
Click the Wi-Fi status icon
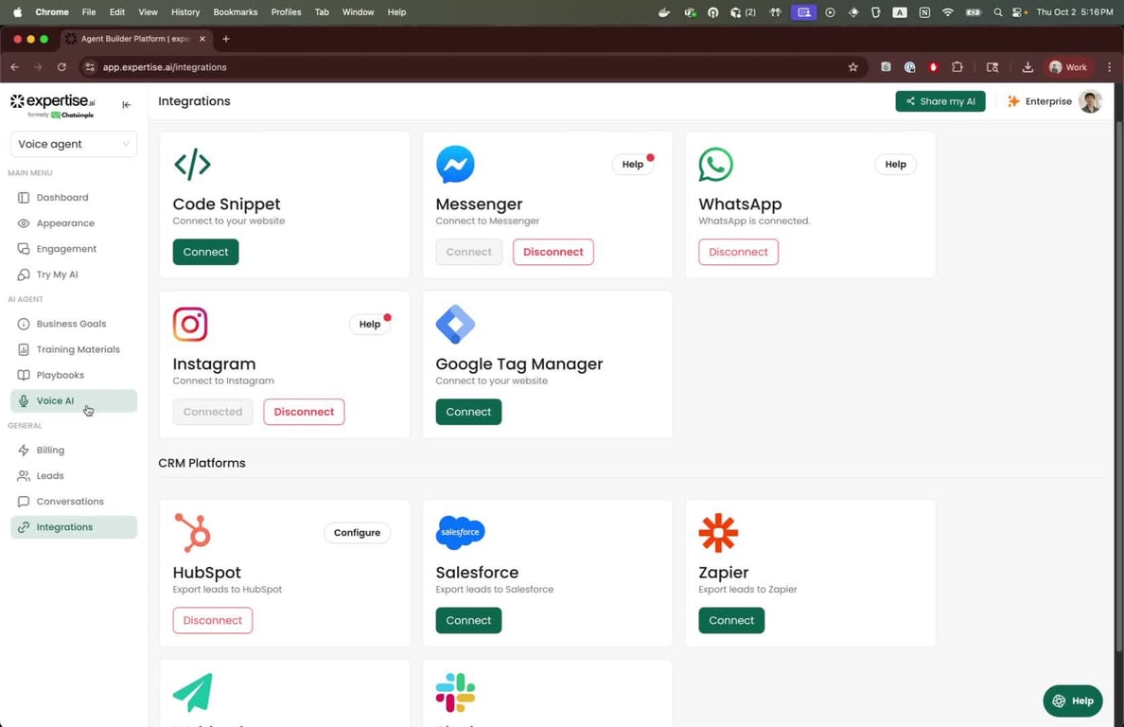(x=948, y=12)
